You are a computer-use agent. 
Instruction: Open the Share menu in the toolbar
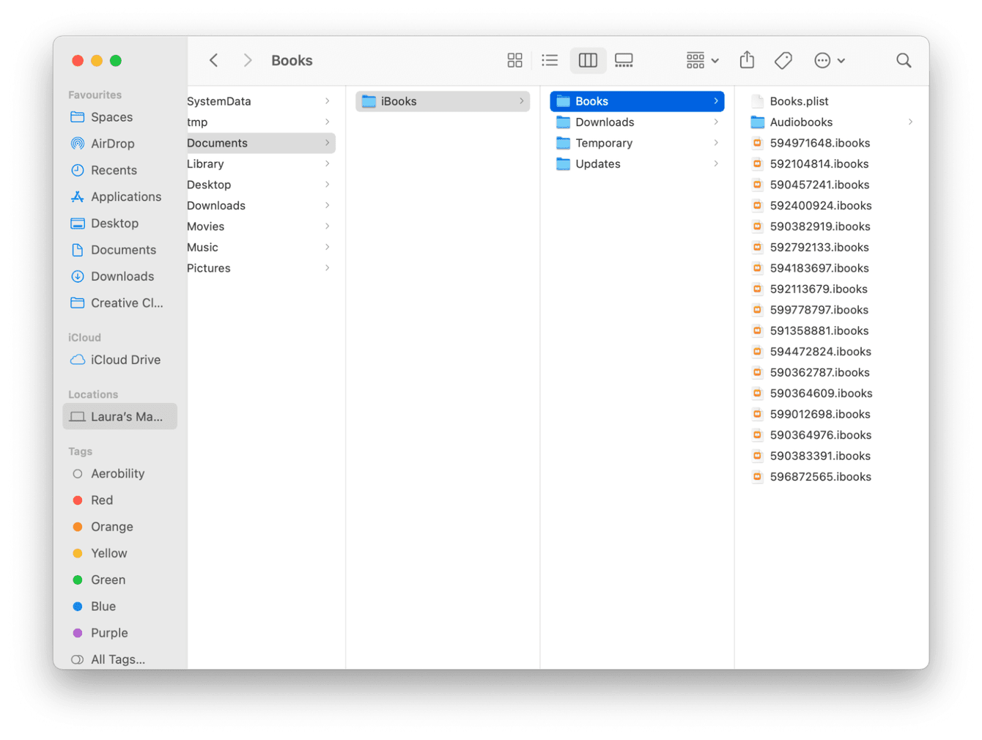[747, 60]
